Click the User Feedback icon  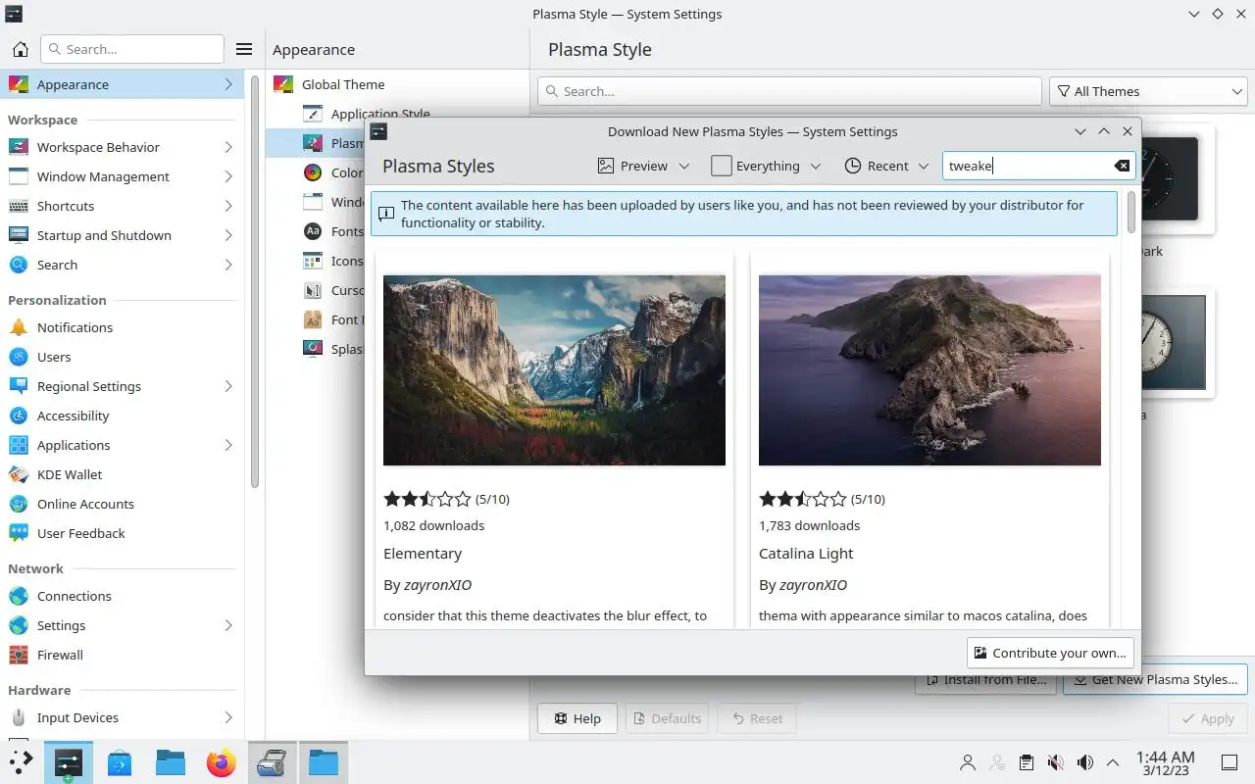click(19, 533)
